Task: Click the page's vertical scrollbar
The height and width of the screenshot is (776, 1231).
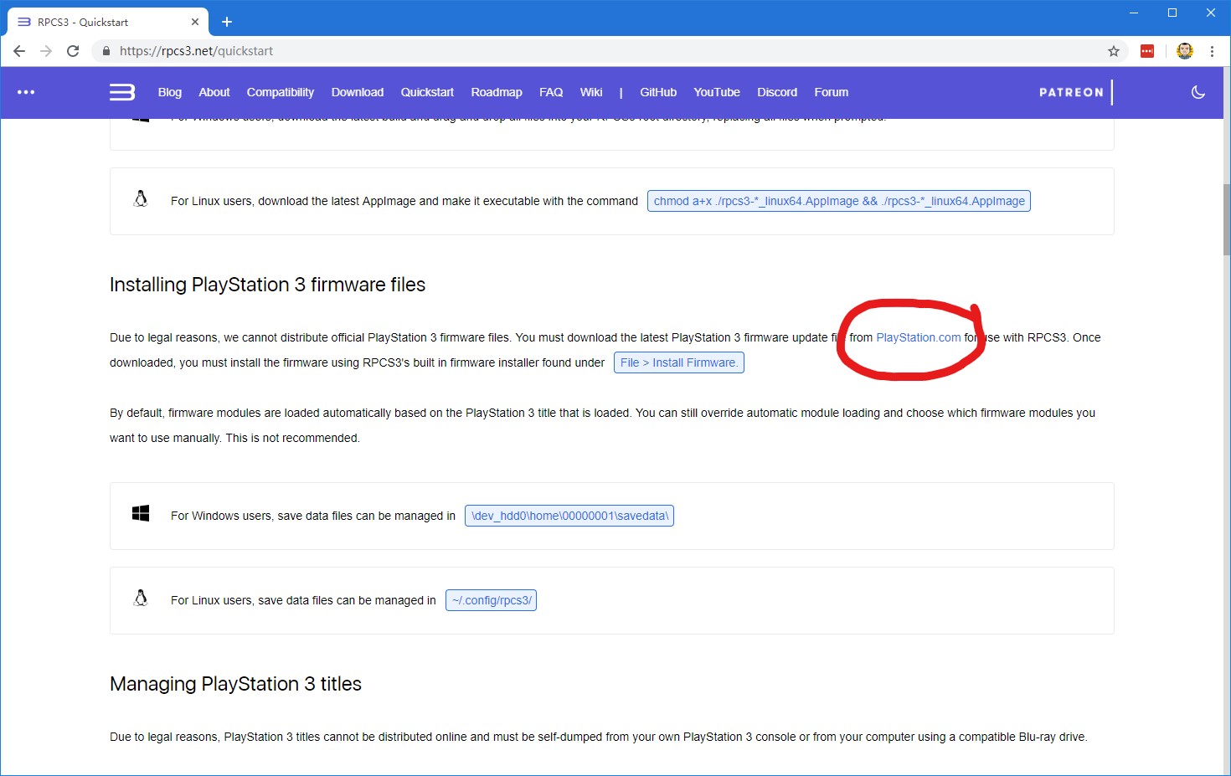Action: click(x=1226, y=219)
